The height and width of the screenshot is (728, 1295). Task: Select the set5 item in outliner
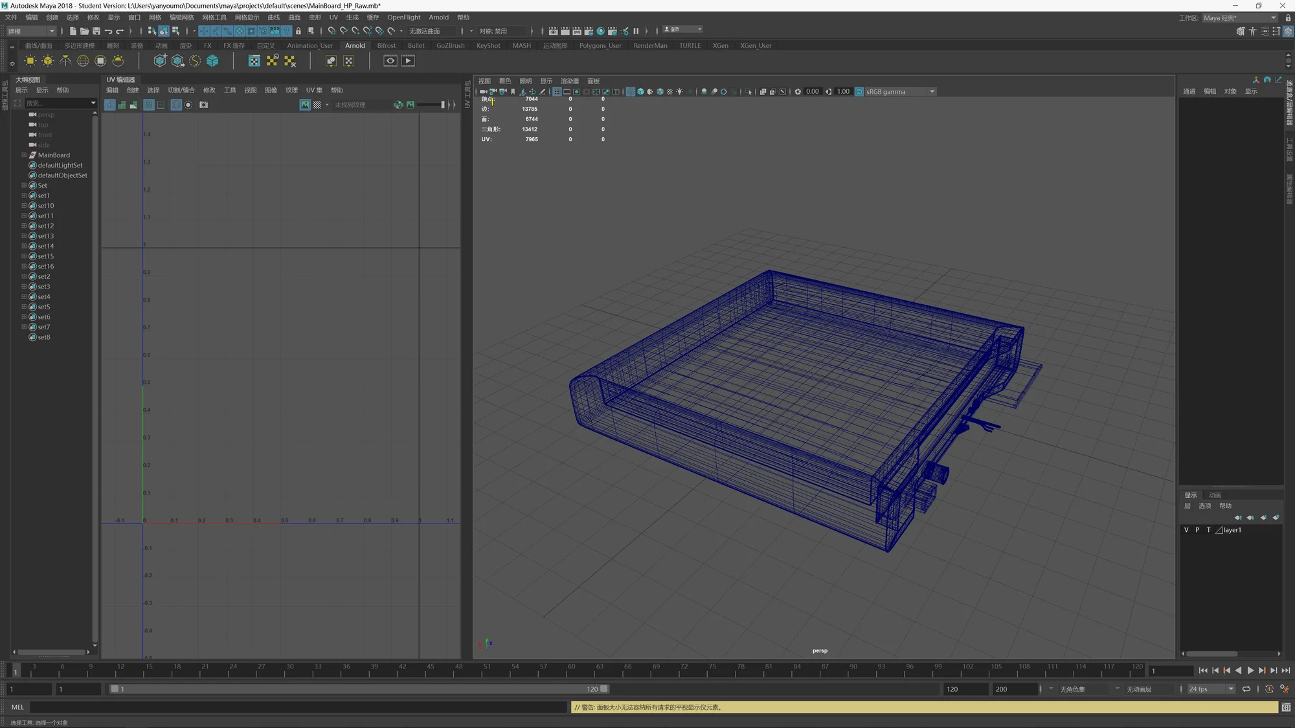click(x=43, y=307)
